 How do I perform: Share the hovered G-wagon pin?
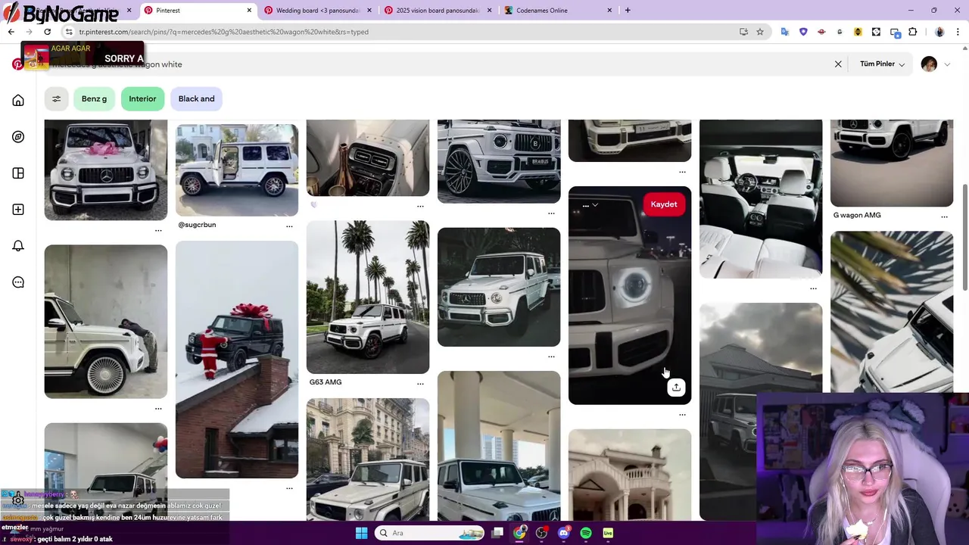676,388
